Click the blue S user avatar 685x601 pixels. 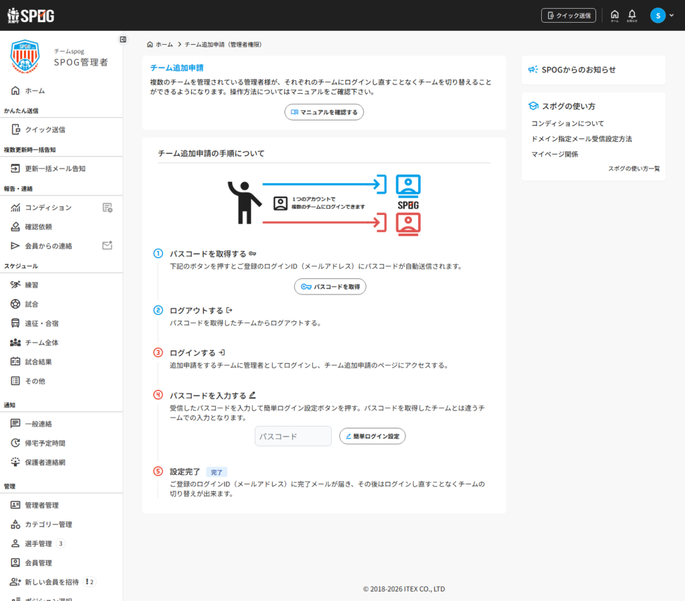coord(658,15)
